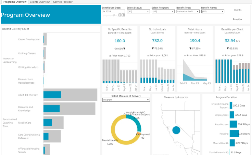Step Benefit Use Date forward with right arrow
The image size is (252, 155).
[x=123, y=15]
